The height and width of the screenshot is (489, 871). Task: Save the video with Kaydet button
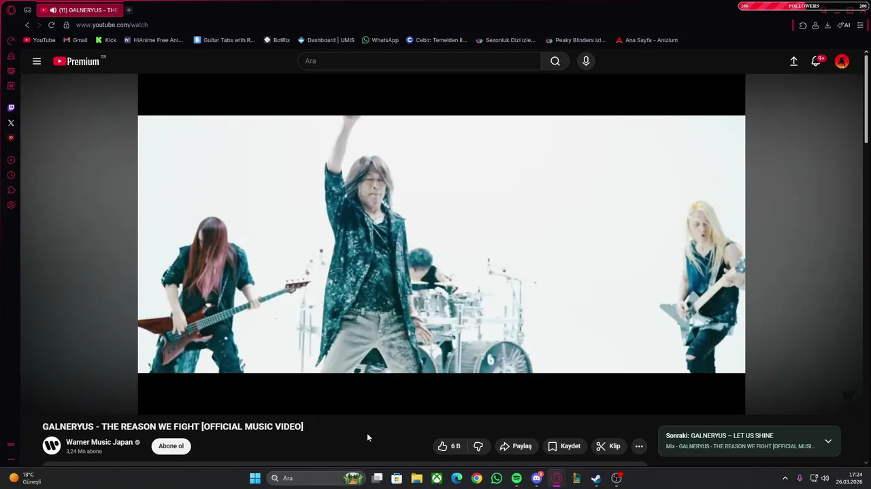pyautogui.click(x=564, y=446)
